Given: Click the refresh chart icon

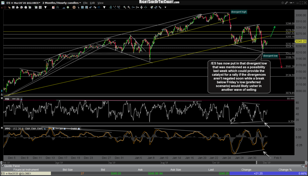Looking at the screenshot, I should [x=156, y=7].
